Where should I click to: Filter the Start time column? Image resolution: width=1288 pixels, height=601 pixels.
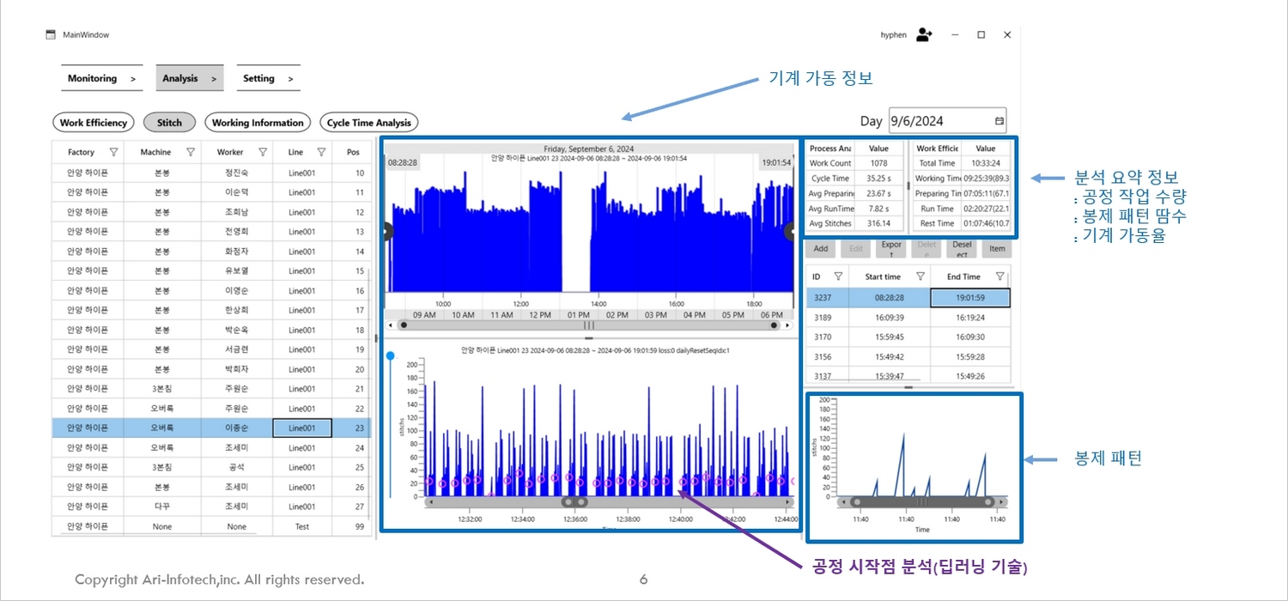pyautogui.click(x=920, y=276)
